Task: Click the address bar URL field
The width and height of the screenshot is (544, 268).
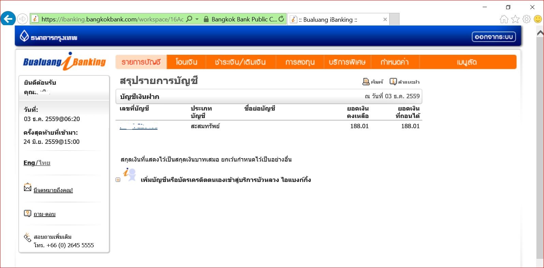Action: click(x=112, y=19)
